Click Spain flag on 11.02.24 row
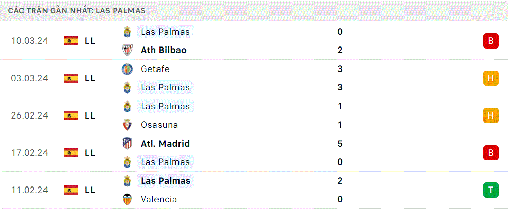516x210 pixels. pos(72,190)
